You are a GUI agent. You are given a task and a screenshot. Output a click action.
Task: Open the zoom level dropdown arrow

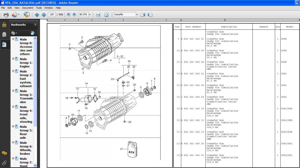pos(89,14)
